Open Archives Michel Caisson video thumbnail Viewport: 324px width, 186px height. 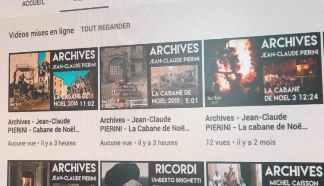coord(265,175)
